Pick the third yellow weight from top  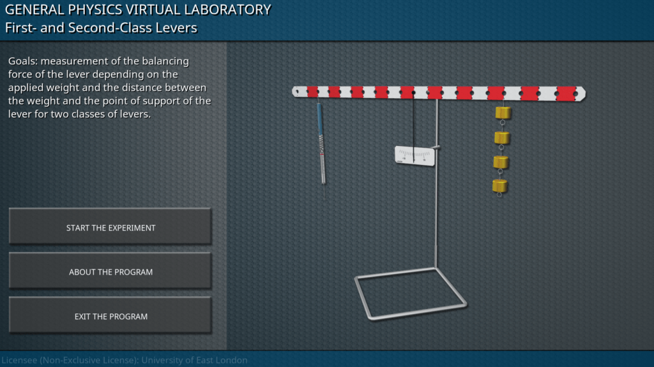click(x=501, y=162)
